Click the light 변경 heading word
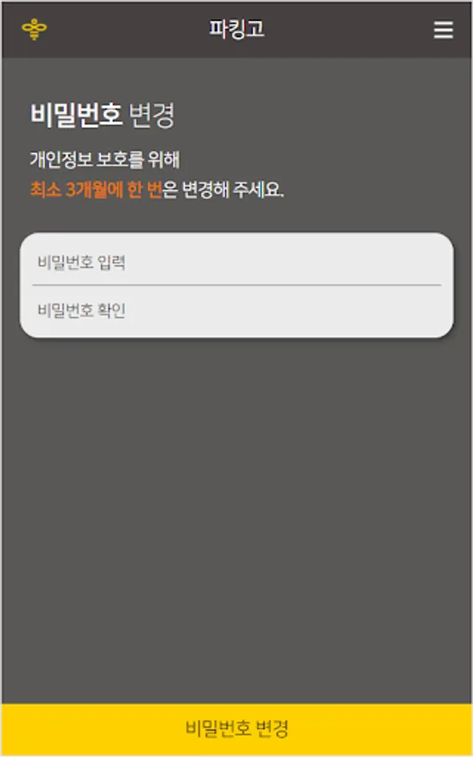Image resolution: width=473 pixels, height=757 pixels. click(x=152, y=115)
